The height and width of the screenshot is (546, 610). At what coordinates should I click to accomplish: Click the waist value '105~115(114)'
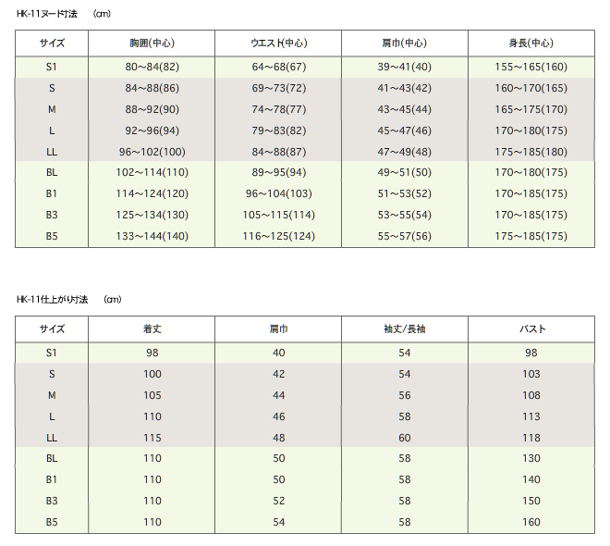point(279,215)
